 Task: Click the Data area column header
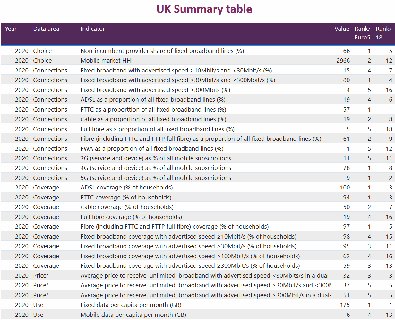46,29
